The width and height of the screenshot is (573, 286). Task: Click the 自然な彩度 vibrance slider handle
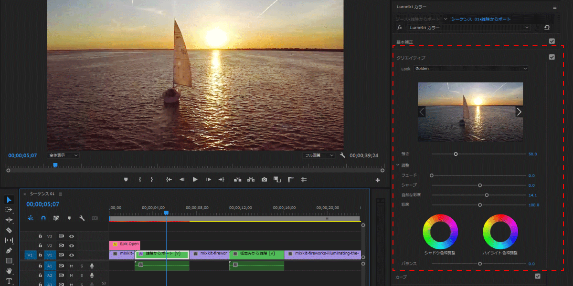pos(487,195)
